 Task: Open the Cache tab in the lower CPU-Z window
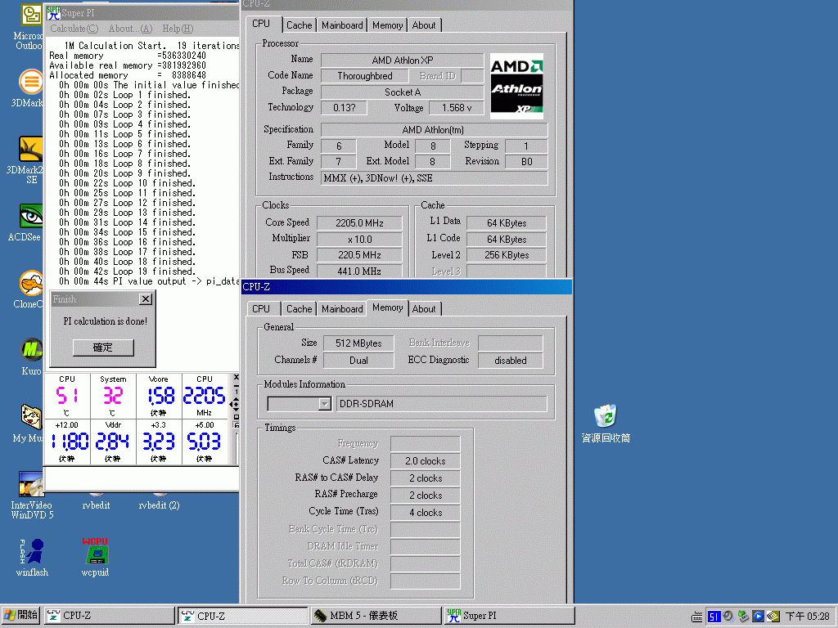pyautogui.click(x=299, y=308)
